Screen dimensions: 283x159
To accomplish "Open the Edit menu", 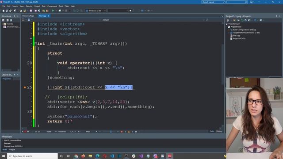I will point(9,6).
